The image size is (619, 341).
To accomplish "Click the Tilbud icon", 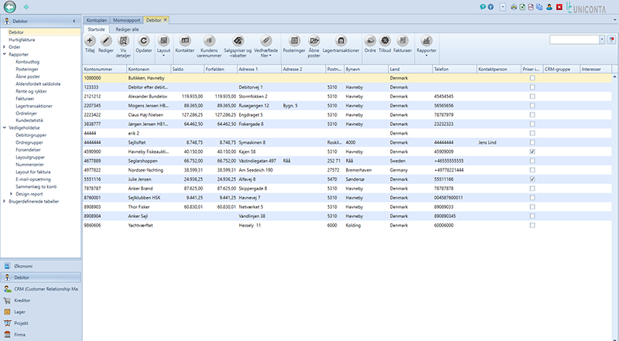I will pos(385,41).
